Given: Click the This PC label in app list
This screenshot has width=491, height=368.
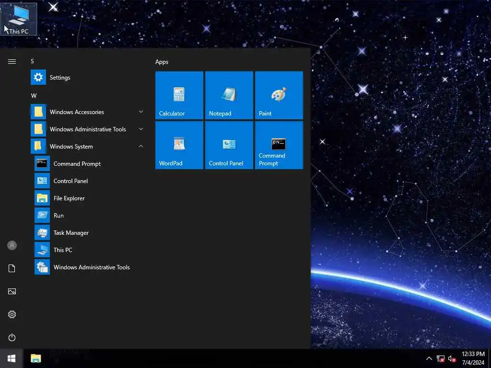Looking at the screenshot, I should [63, 250].
